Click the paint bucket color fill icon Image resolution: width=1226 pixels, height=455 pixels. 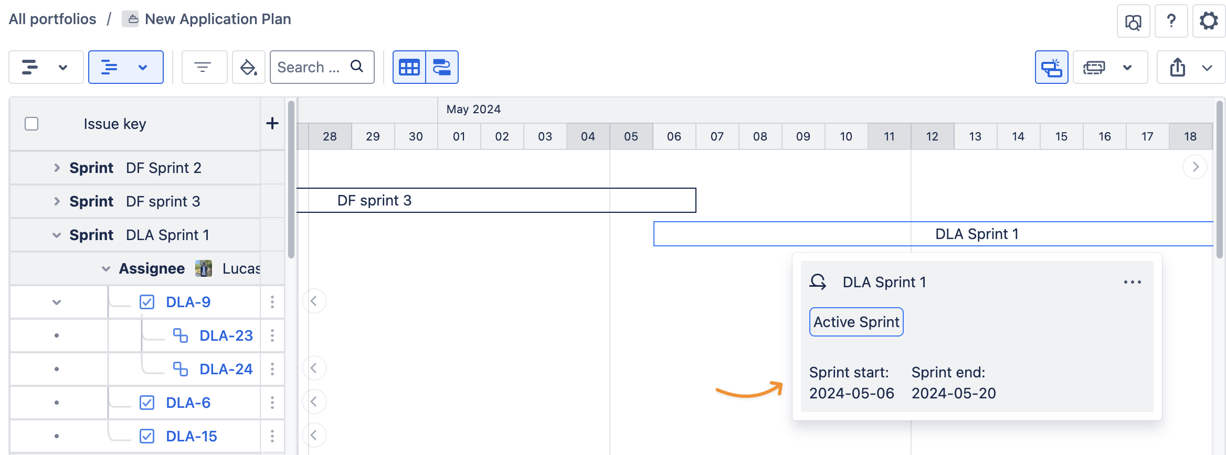pyautogui.click(x=248, y=67)
